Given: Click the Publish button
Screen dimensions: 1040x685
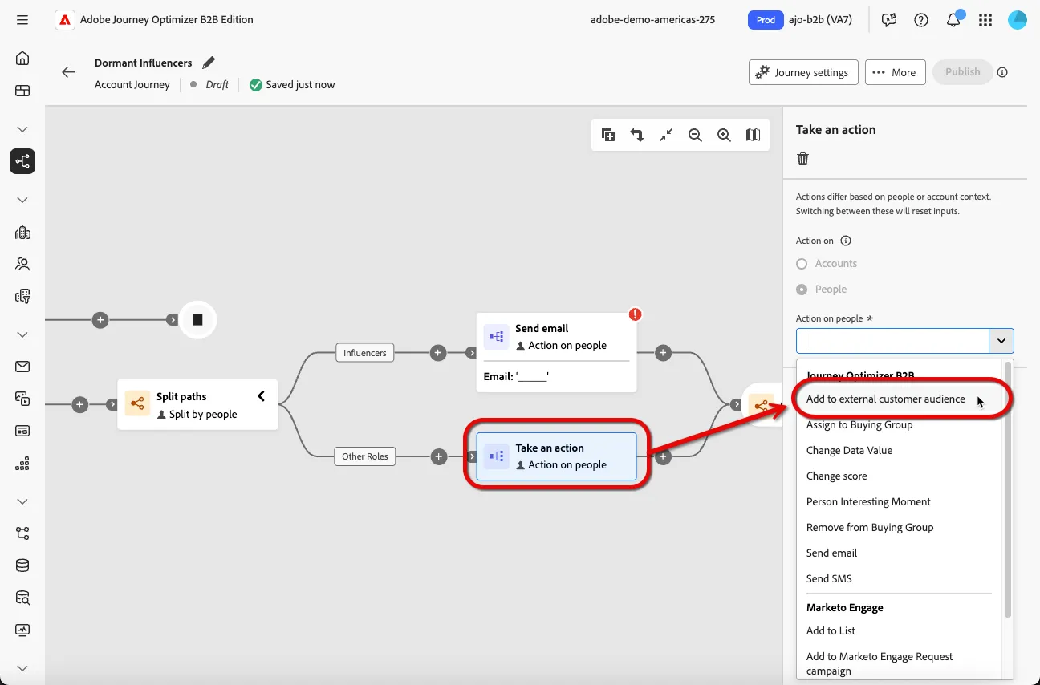Looking at the screenshot, I should pyautogui.click(x=962, y=72).
